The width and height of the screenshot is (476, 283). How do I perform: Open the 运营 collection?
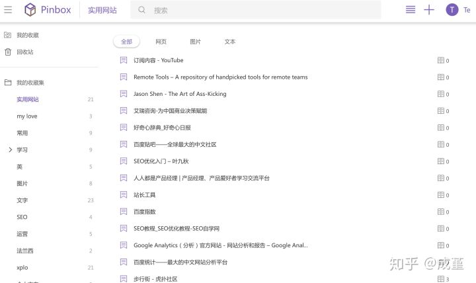(x=22, y=234)
